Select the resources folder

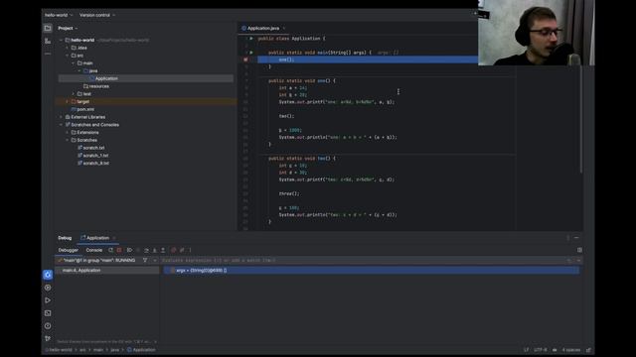(99, 86)
